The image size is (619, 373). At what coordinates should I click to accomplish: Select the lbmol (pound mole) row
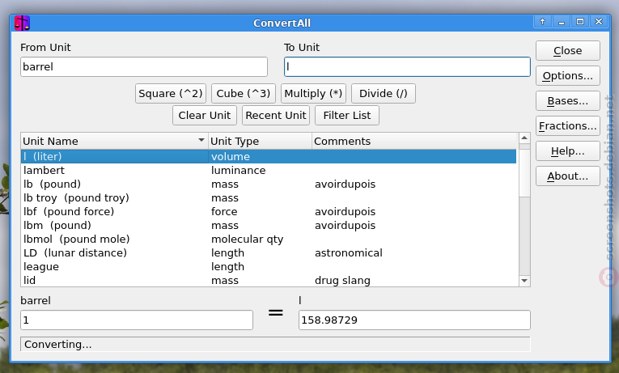[269, 239]
